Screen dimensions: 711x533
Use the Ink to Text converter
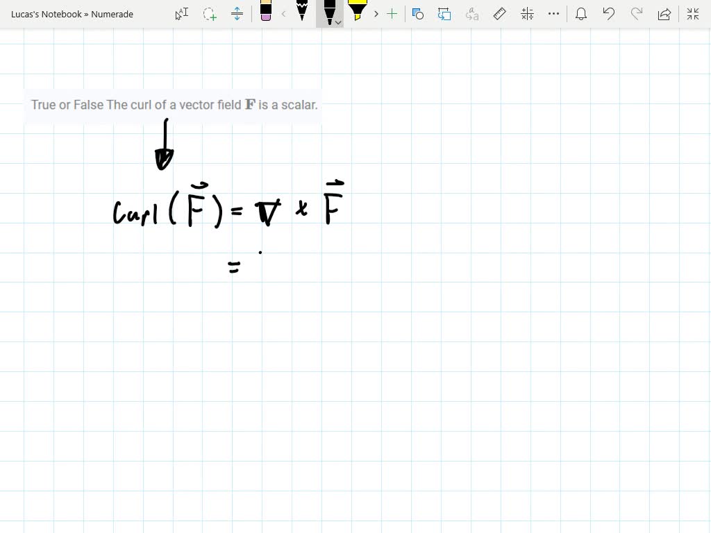click(471, 14)
